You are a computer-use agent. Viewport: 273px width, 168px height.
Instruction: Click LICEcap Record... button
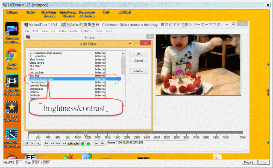pyautogui.click(x=250, y=162)
